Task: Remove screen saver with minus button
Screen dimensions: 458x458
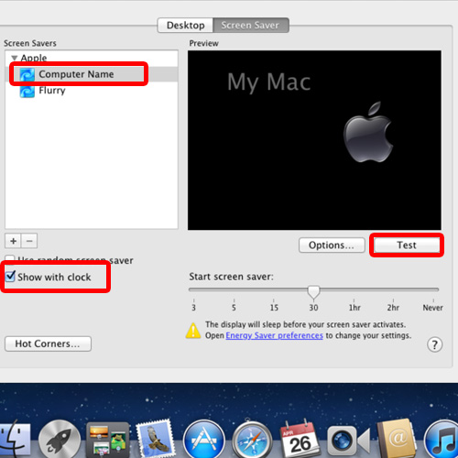Action: [29, 241]
